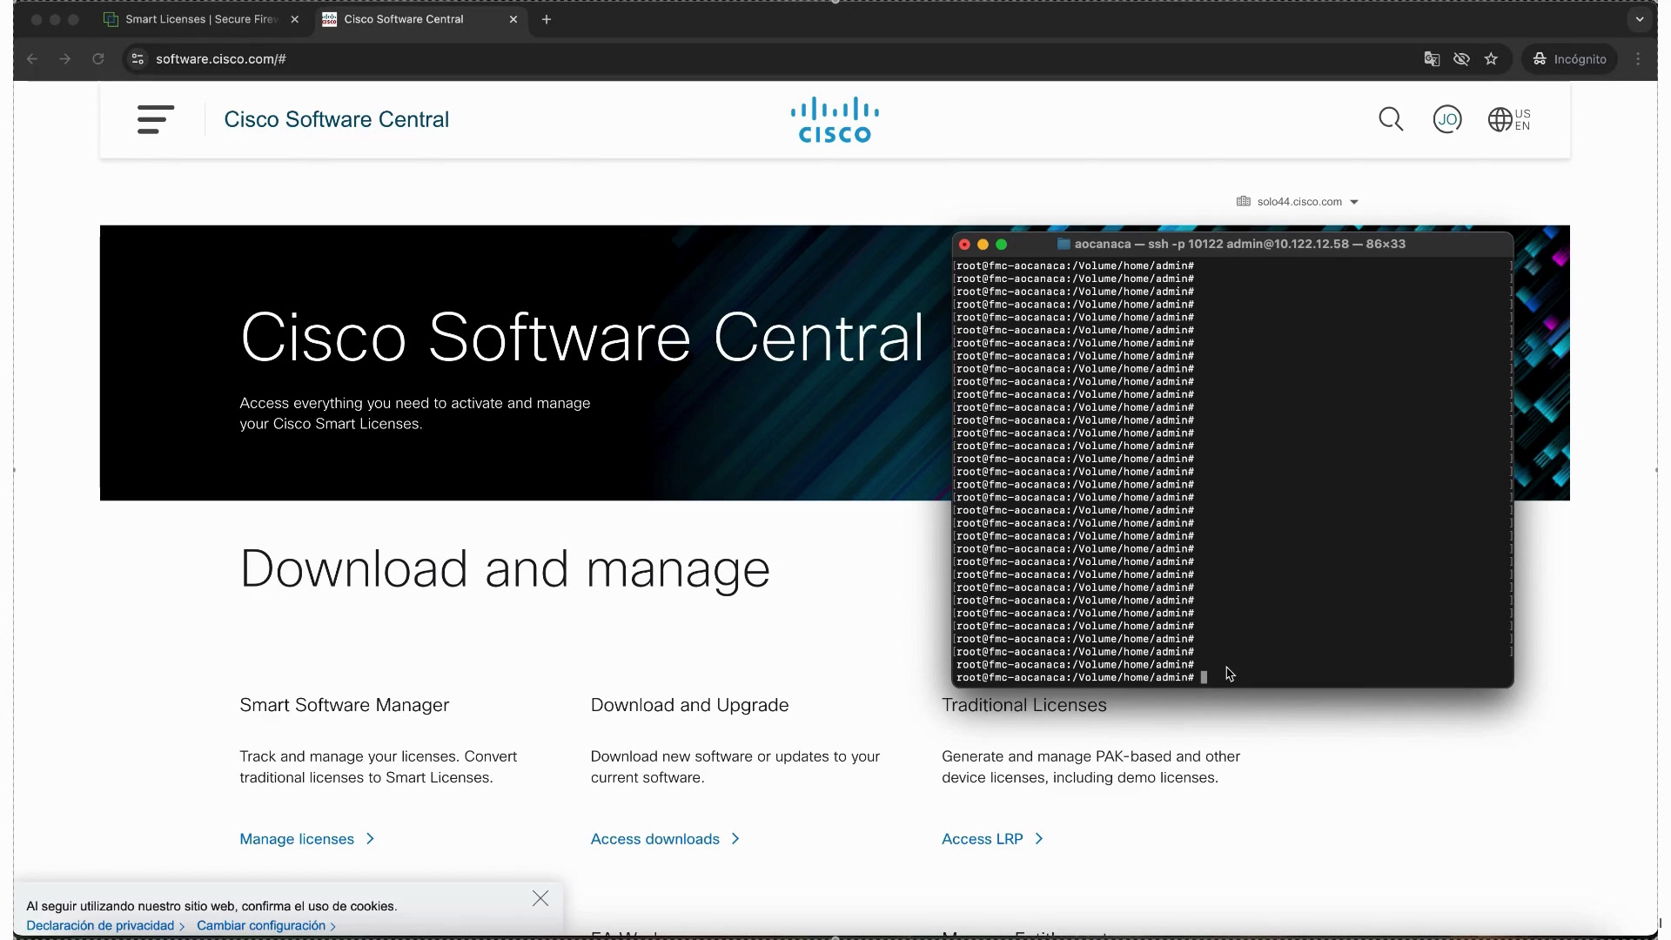Open the Chrome three-dot menu

pyautogui.click(x=1638, y=59)
